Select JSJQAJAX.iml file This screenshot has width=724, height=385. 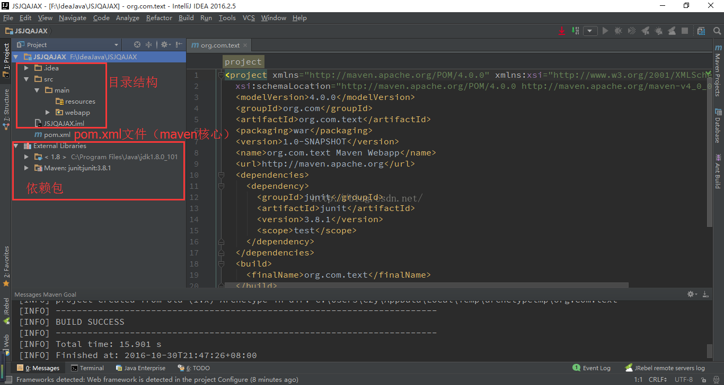coord(59,123)
